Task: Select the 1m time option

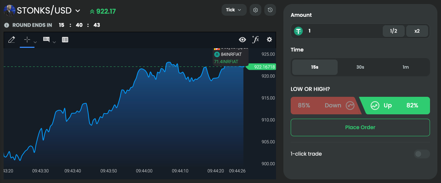Action: point(406,67)
